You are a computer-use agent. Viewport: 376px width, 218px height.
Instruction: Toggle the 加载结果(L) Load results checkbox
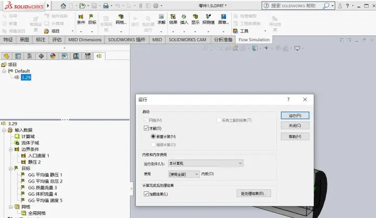pos(146,193)
